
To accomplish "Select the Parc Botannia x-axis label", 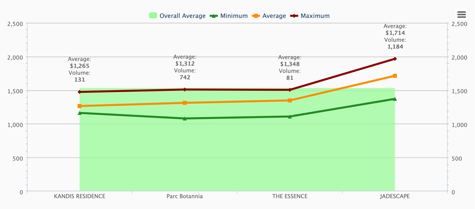I will (x=185, y=196).
